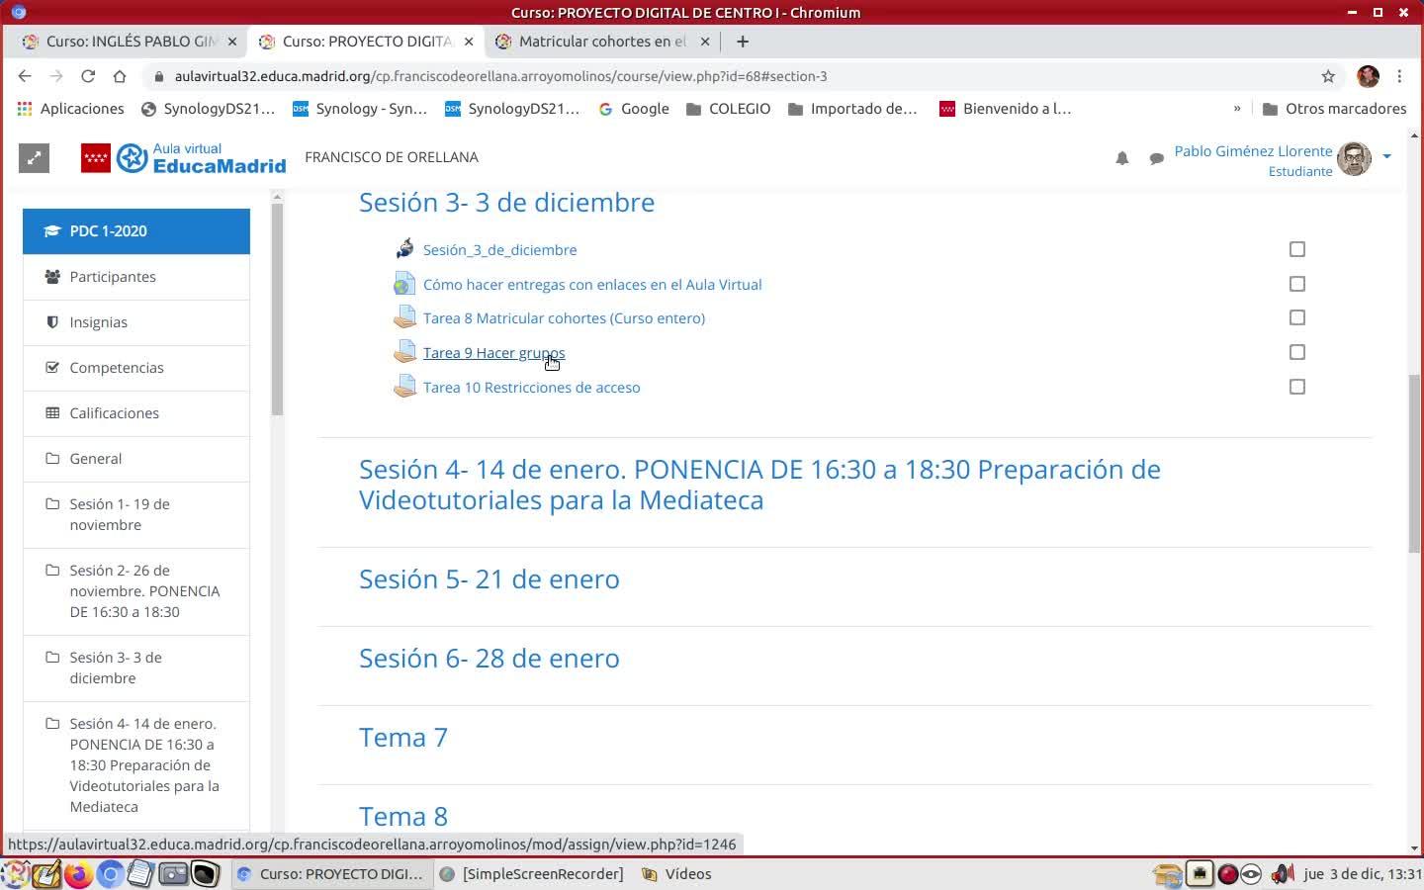Open Tarea 8 Matricular cohortes link

tap(564, 318)
